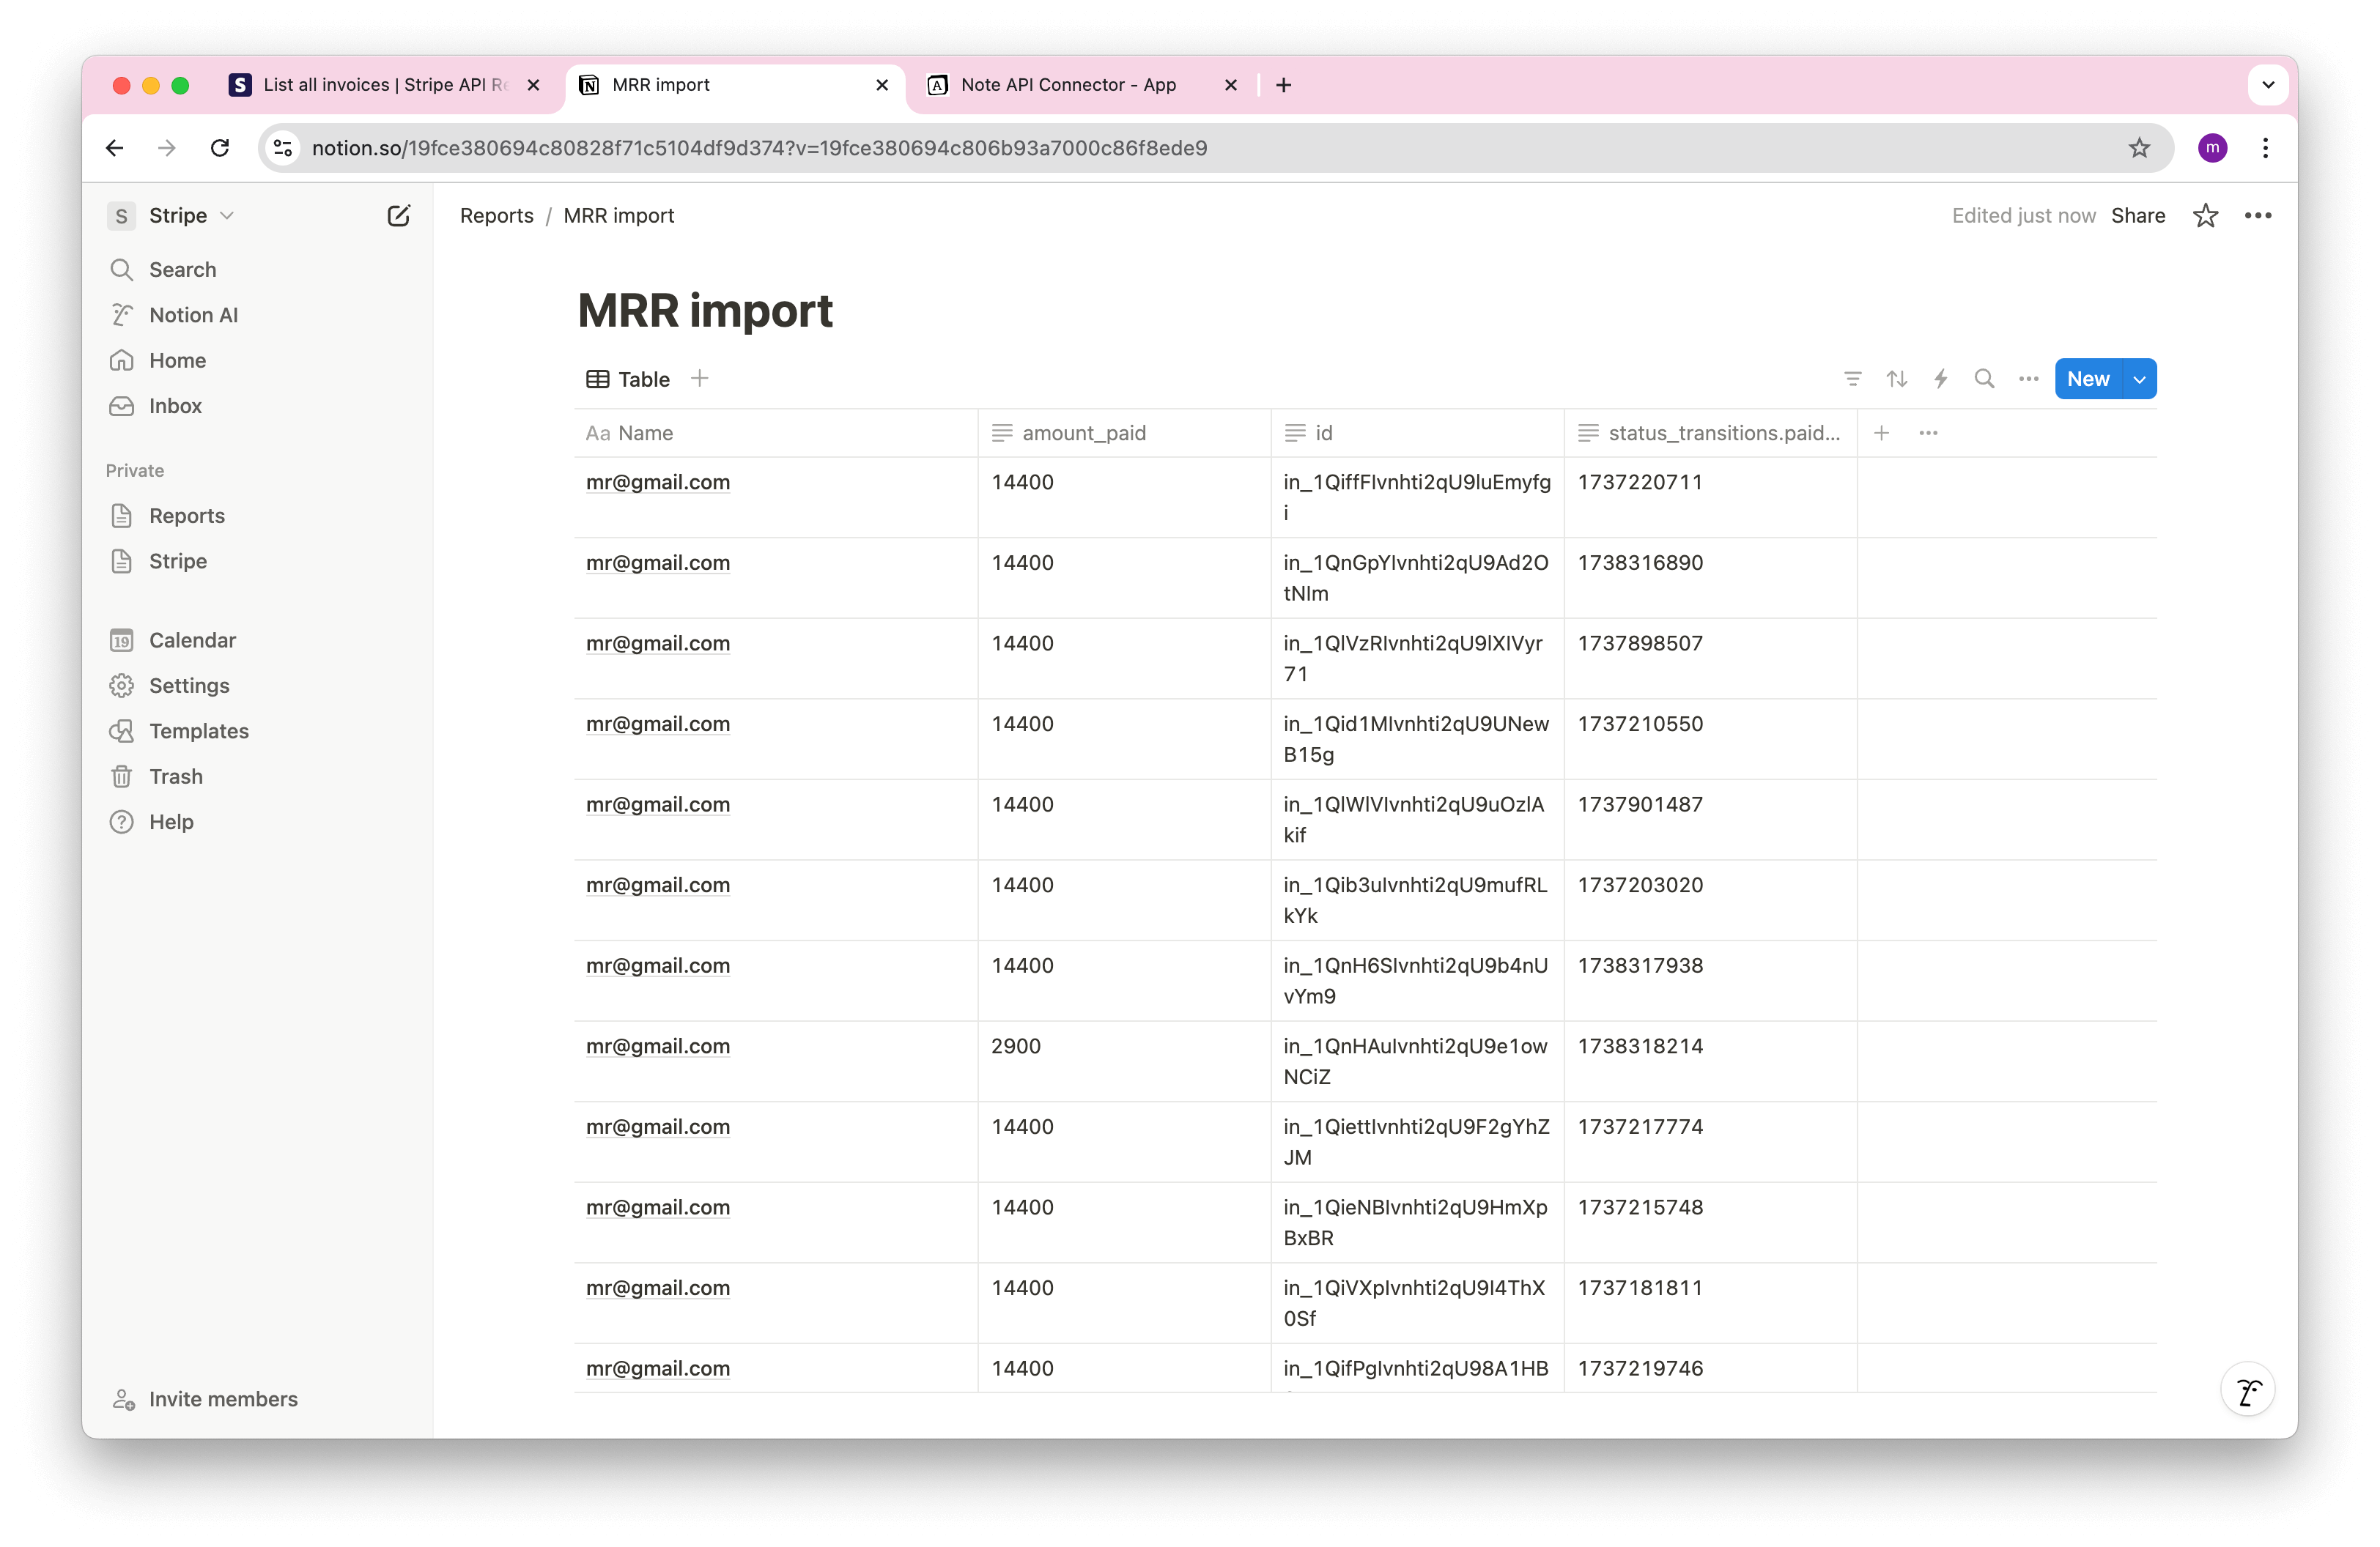The image size is (2380, 1547).
Task: Click timestamp cell 1737181811
Action: [x=1710, y=1303]
